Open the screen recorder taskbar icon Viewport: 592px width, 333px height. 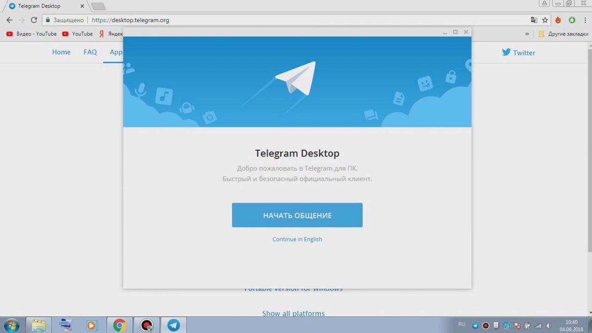pyautogui.click(x=147, y=325)
